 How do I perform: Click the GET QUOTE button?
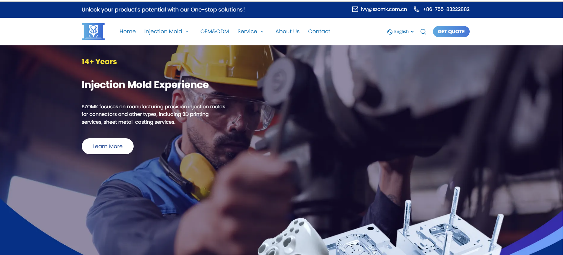[x=451, y=31]
